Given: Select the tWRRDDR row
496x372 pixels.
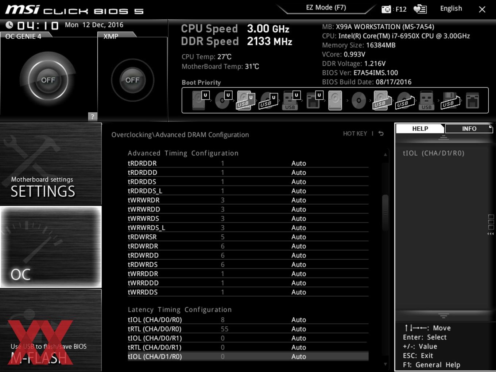Looking at the screenshot, I should tap(248, 274).
